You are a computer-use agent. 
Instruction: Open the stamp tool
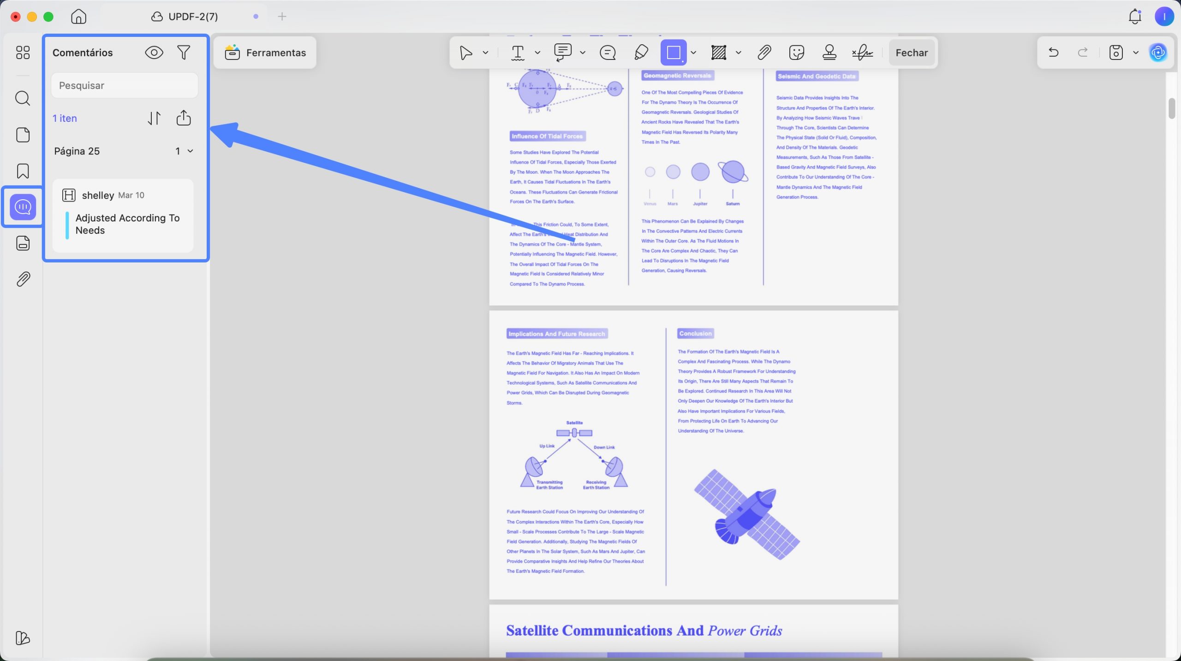(x=829, y=53)
